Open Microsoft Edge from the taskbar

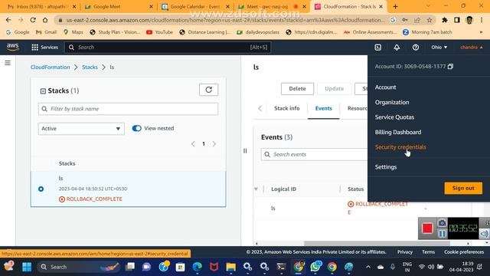[198, 267]
